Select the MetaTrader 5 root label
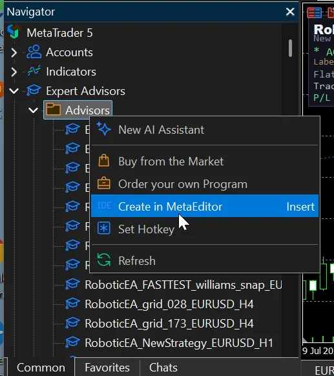 pyautogui.click(x=59, y=33)
